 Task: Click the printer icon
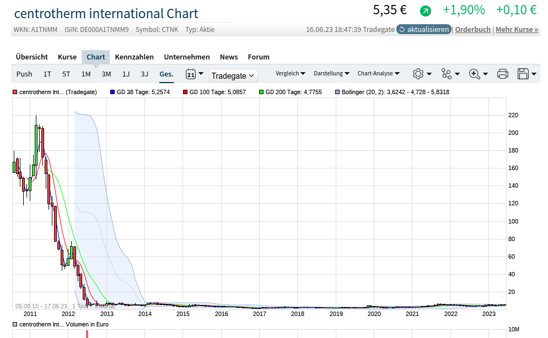point(502,74)
